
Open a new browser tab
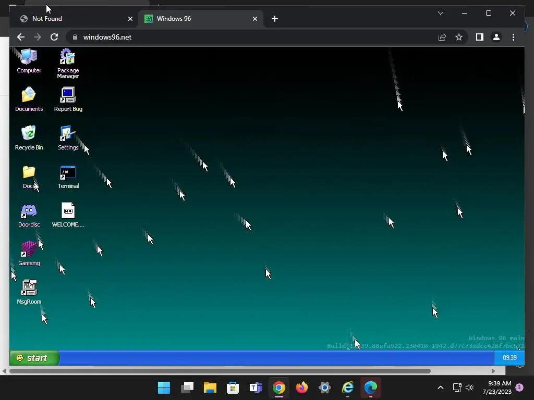tap(275, 19)
